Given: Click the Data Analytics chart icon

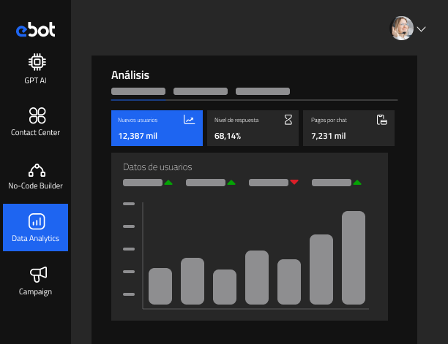Looking at the screenshot, I should coord(36,221).
